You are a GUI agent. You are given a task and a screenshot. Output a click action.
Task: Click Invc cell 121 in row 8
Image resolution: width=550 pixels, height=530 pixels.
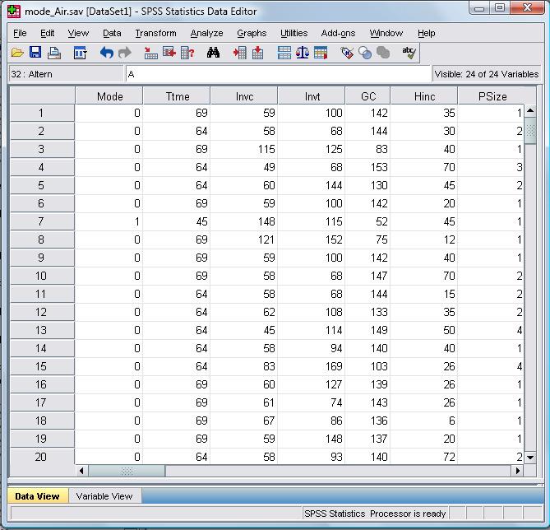coord(244,239)
